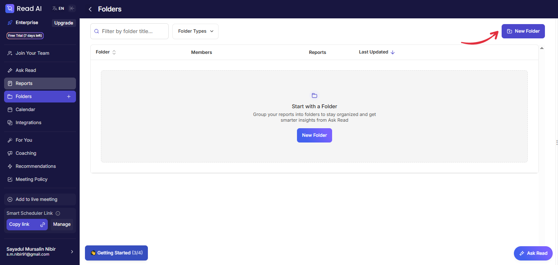Click the chain link icon on Copy link

click(42, 225)
